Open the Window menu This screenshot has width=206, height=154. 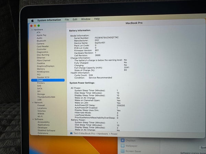(x=85, y=19)
